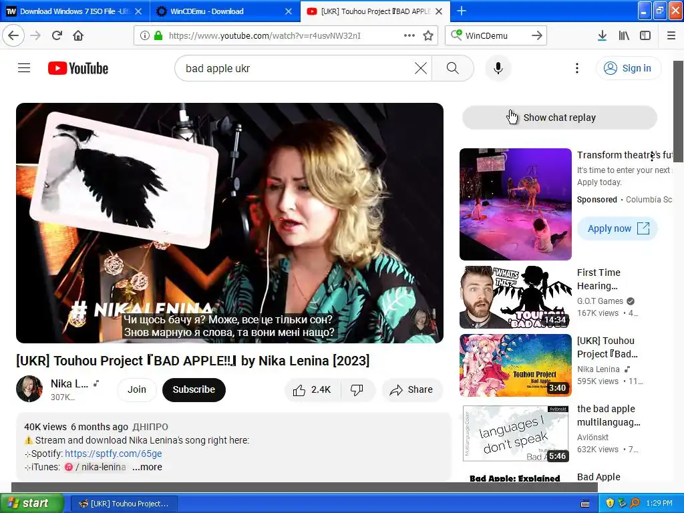Viewport: 684px width, 513px height.
Task: Click Show chat replay button
Action: point(559,118)
